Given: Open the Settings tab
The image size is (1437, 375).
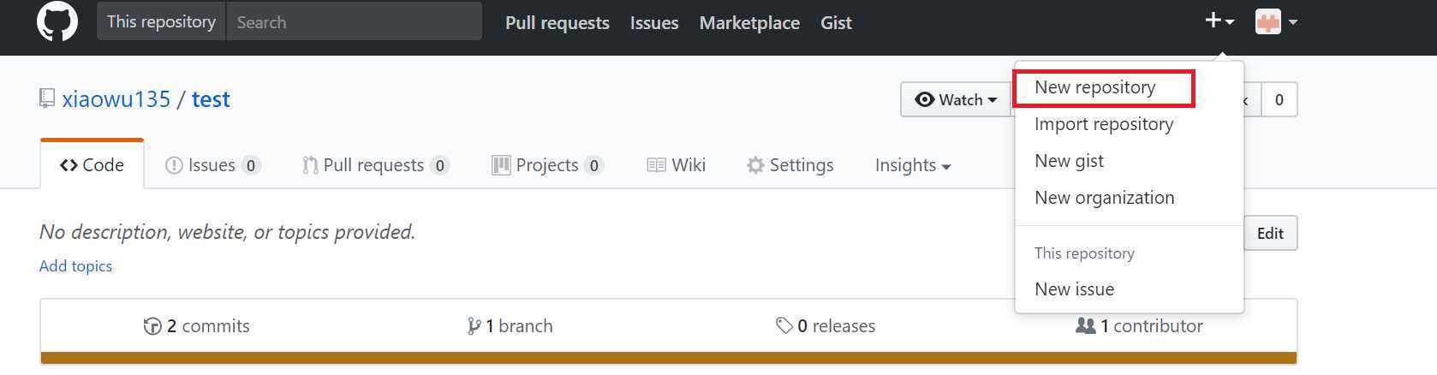Looking at the screenshot, I should pos(790,165).
